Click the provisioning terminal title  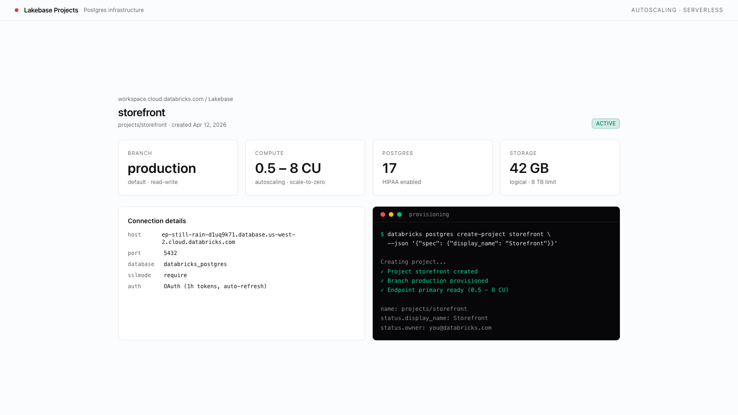point(429,214)
